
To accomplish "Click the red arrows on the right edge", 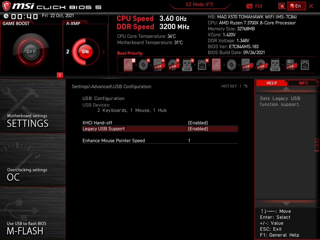I will 317,151.
